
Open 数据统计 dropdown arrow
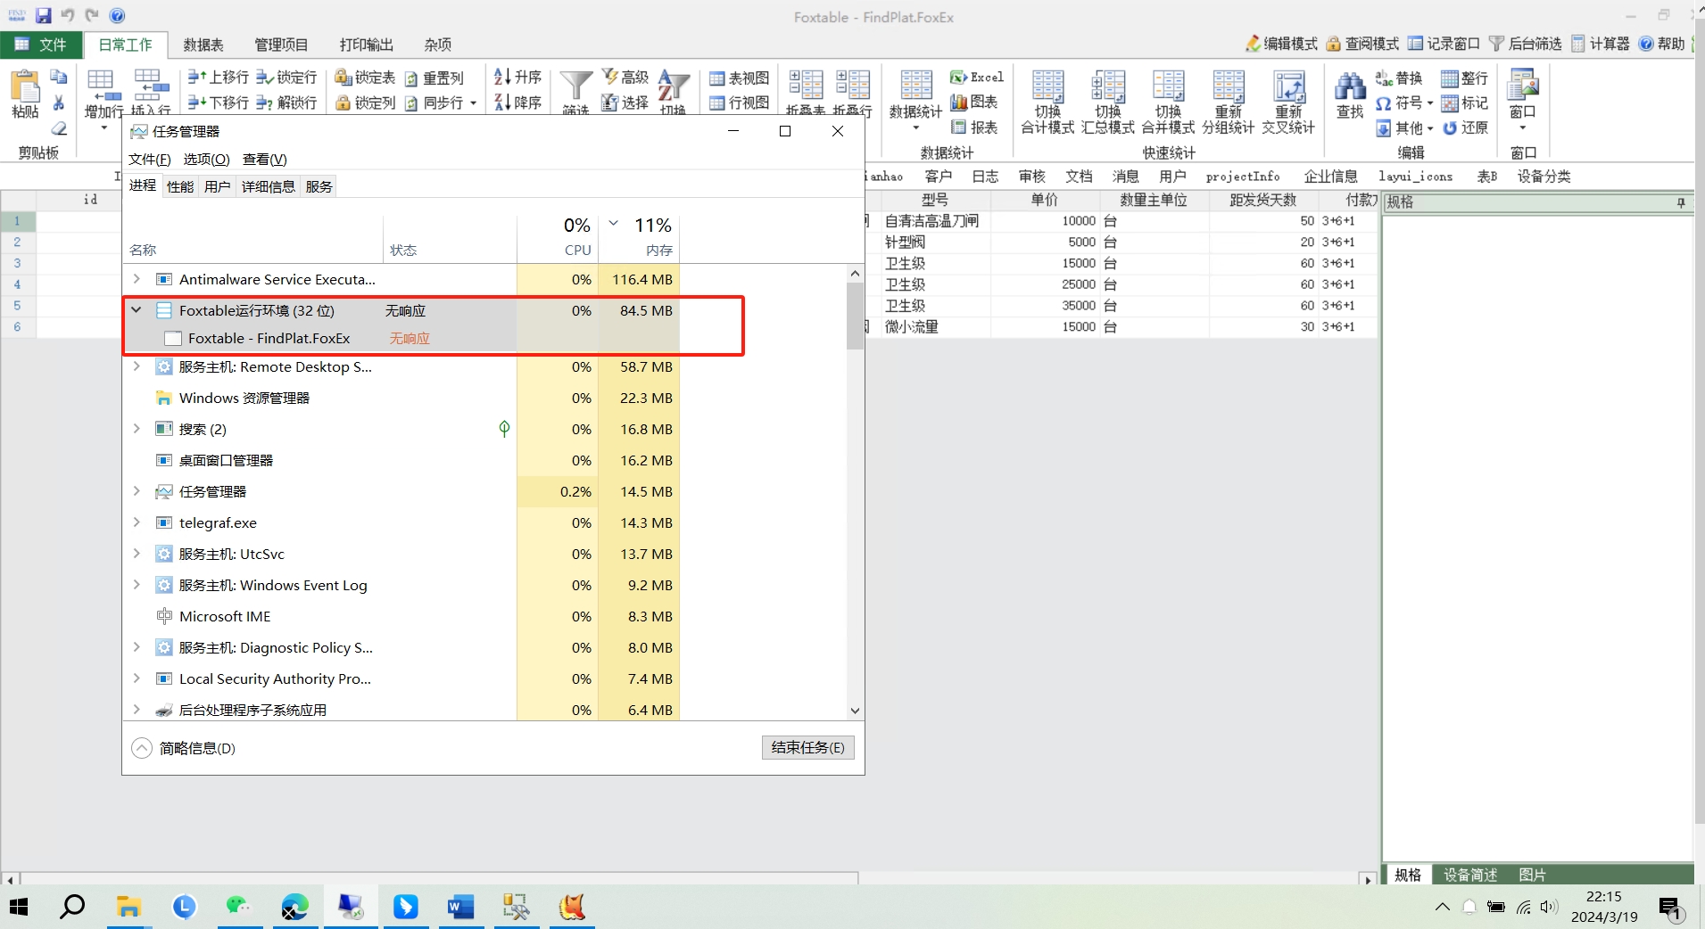[x=916, y=128]
